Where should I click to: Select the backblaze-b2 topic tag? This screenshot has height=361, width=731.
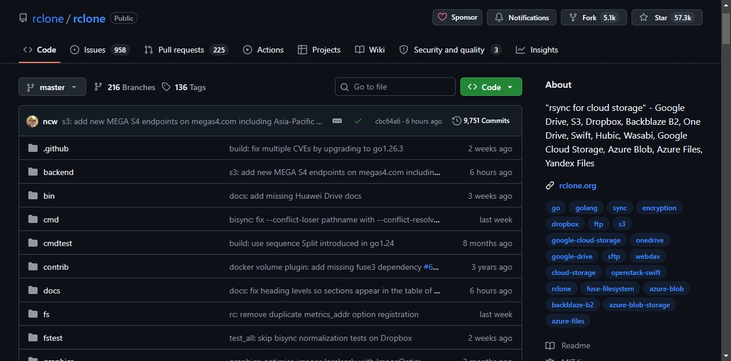573,305
